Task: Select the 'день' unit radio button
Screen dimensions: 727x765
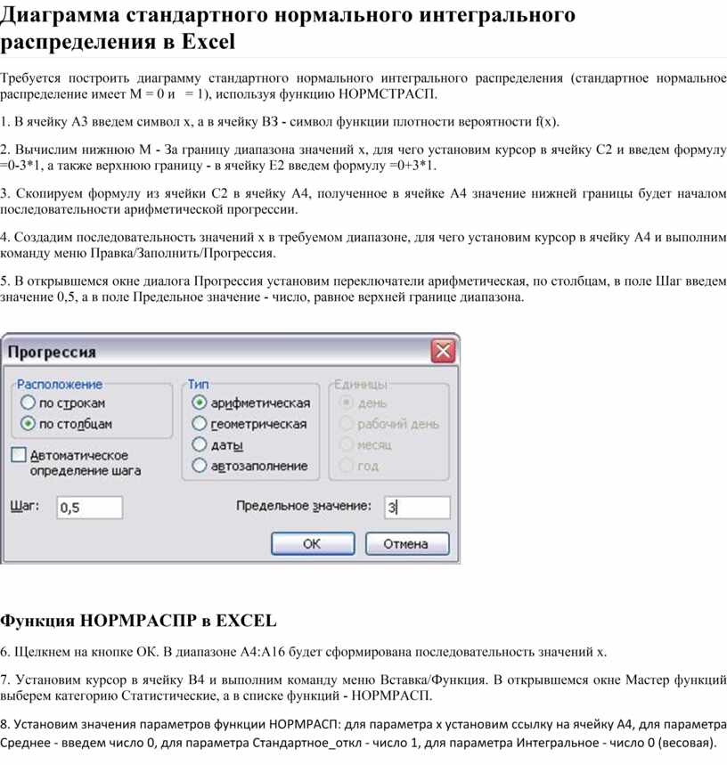Action: [345, 403]
